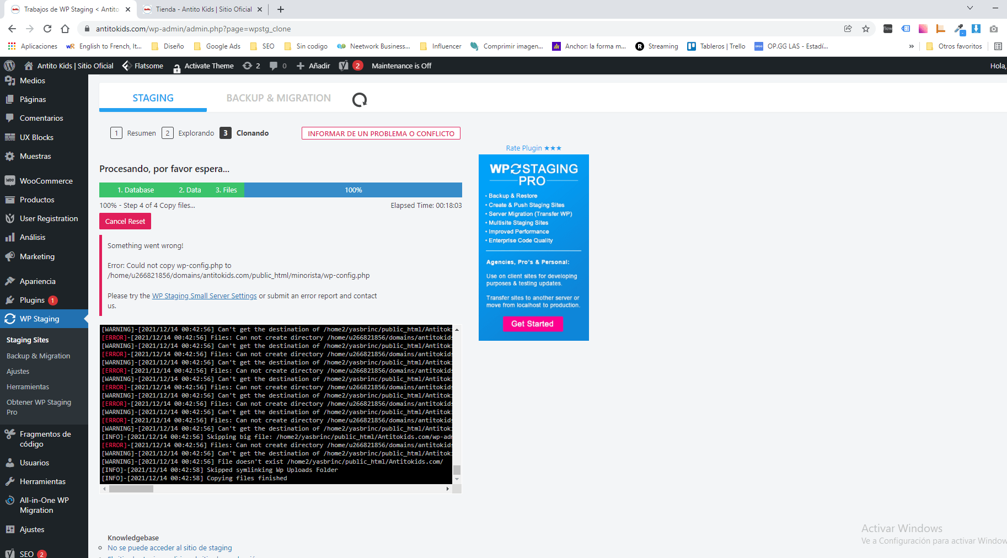This screenshot has height=558, width=1007.
Task: Open the Análisis menu
Action: pyautogui.click(x=33, y=237)
